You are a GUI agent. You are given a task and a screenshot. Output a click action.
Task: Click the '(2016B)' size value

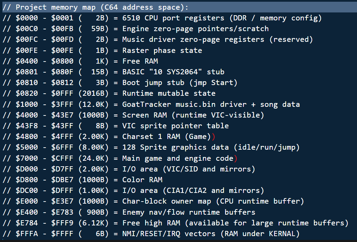93,93
